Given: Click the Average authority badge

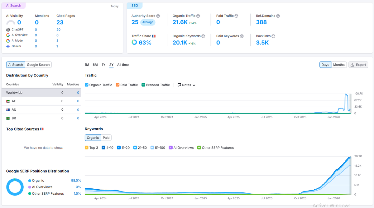Looking at the screenshot, I should tap(148, 22).
